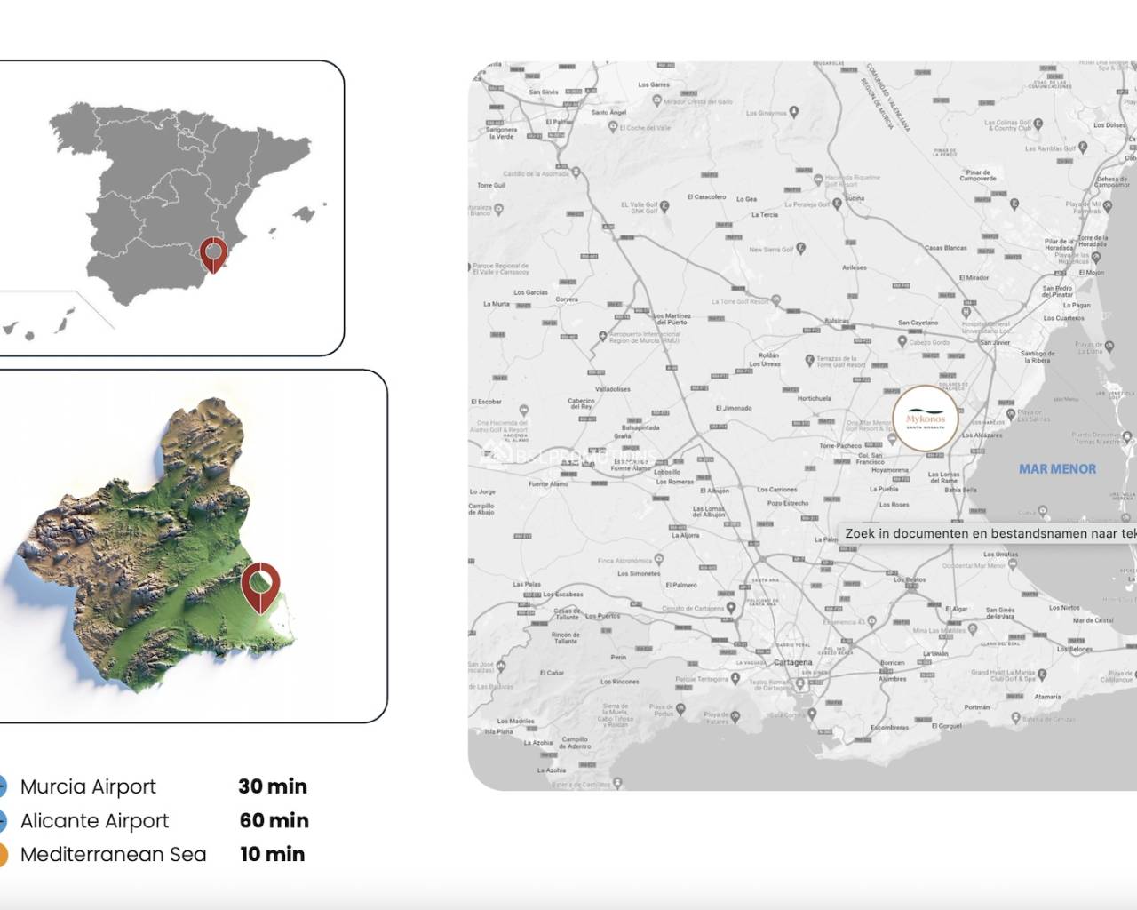Click the Mirador Cresta del Gallo pin
Screen dimensions: 1137x910
[x=656, y=101]
